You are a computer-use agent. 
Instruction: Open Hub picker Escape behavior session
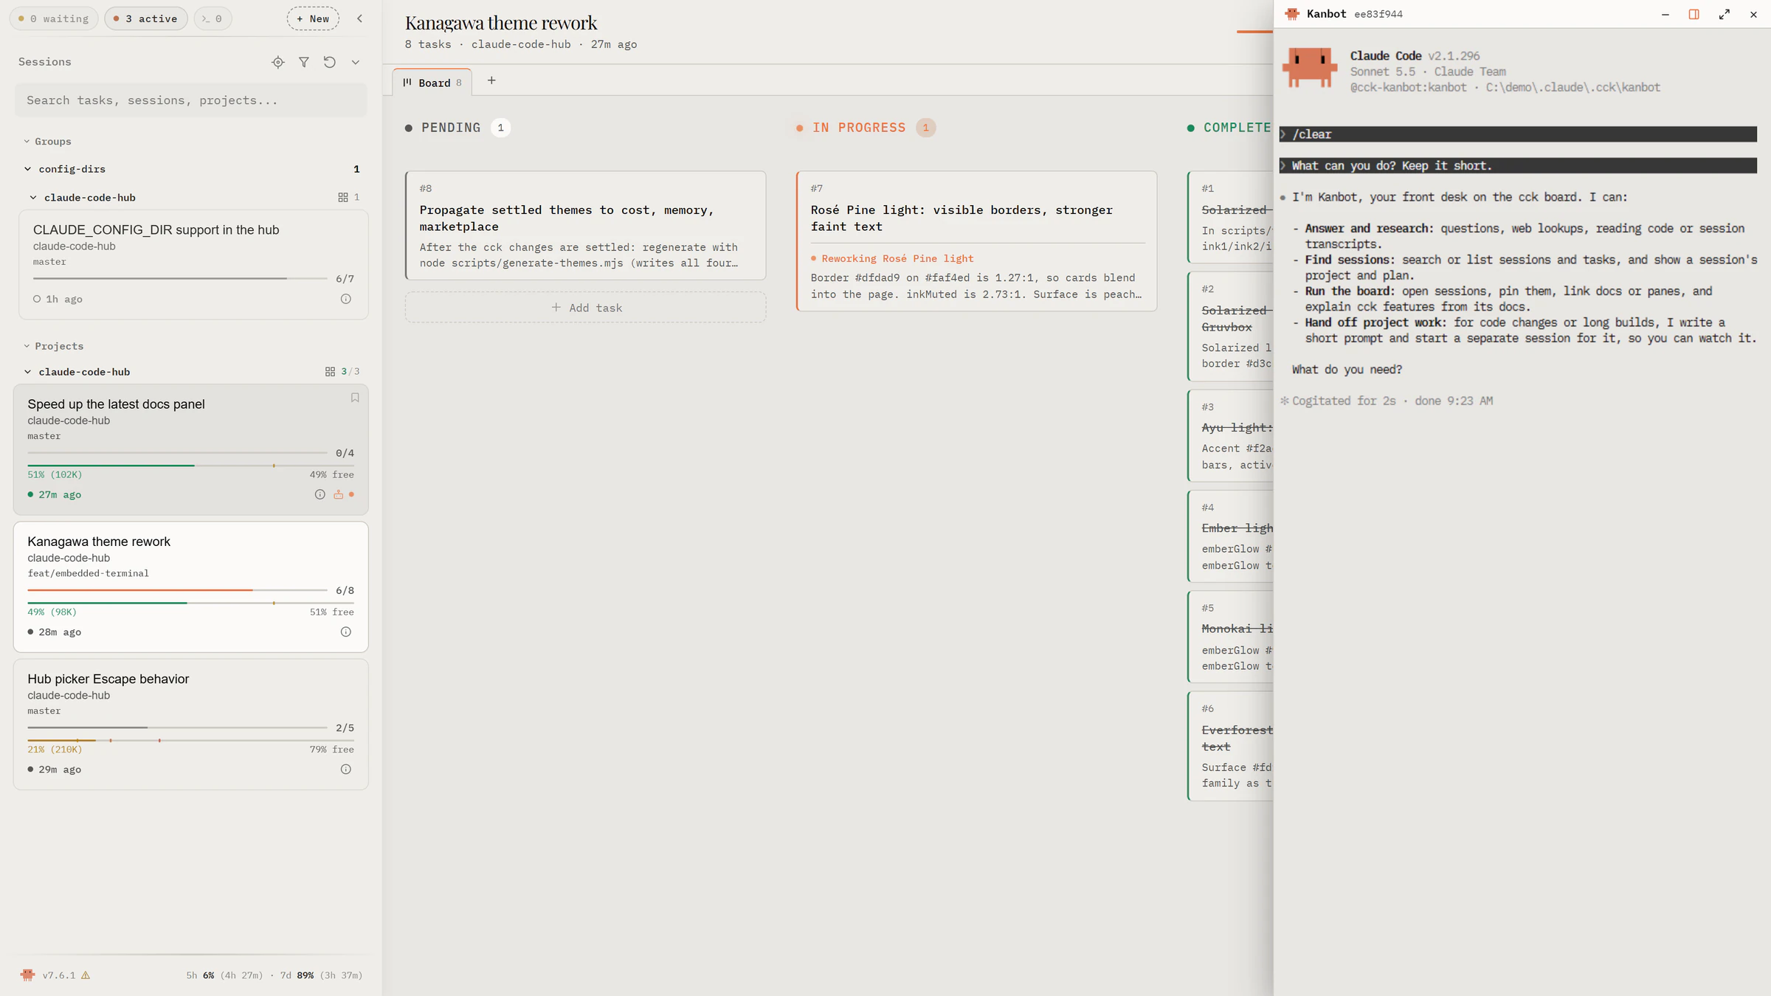pyautogui.click(x=190, y=724)
